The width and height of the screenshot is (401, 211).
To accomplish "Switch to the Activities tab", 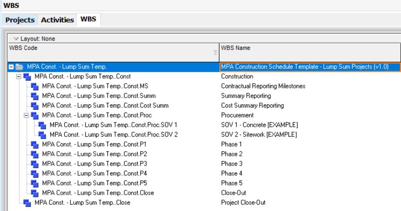I will click(58, 20).
